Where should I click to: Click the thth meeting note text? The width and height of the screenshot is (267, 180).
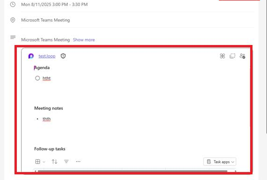pyautogui.click(x=46, y=119)
